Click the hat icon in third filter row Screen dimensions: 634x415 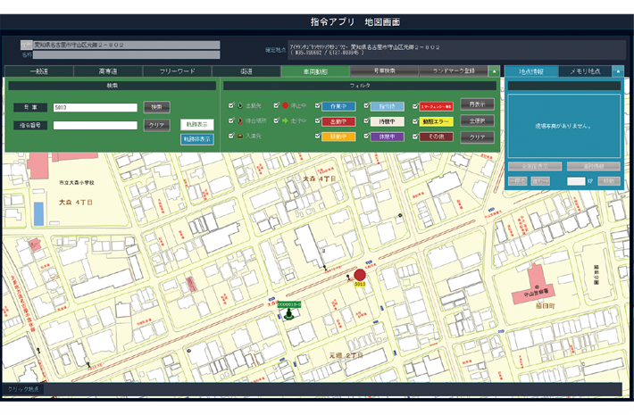click(240, 136)
